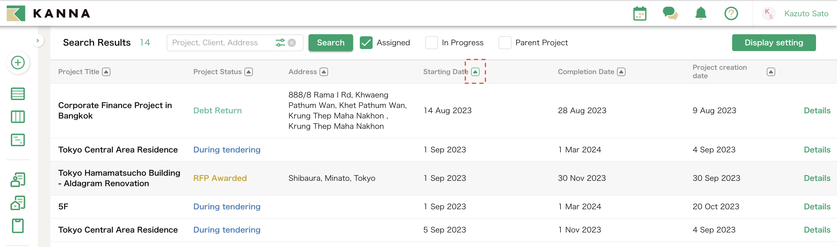Open the chat messages icon
837x247 pixels.
670,14
